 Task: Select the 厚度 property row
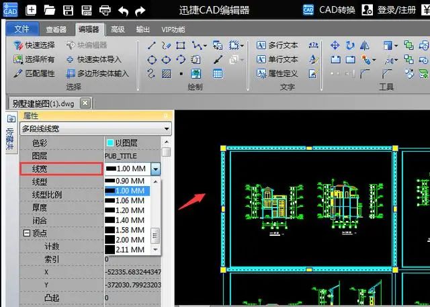click(61, 208)
